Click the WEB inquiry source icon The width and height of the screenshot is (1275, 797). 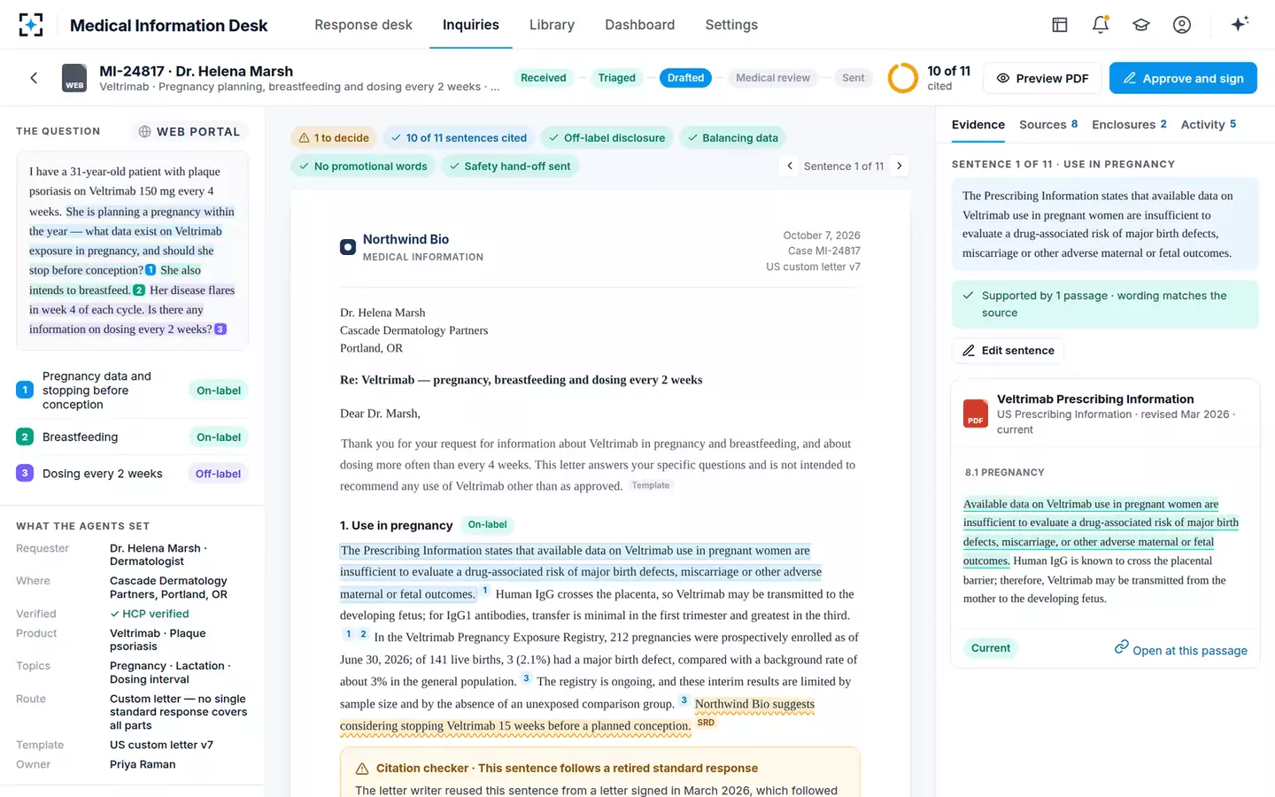(74, 78)
